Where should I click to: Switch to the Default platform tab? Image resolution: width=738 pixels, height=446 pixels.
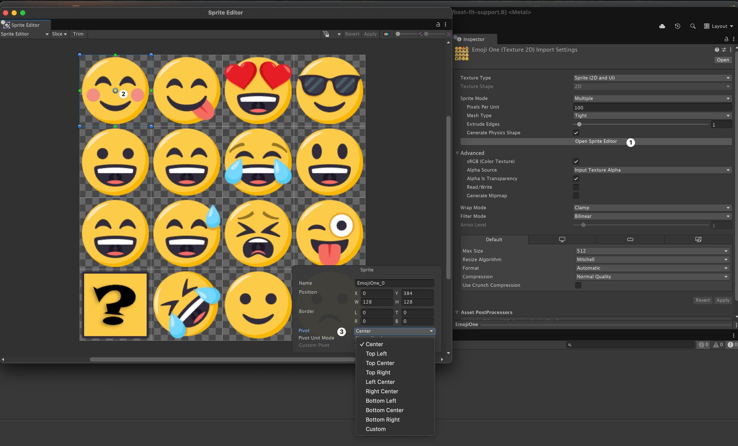pos(494,240)
